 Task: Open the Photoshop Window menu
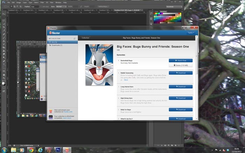pos(58,2)
